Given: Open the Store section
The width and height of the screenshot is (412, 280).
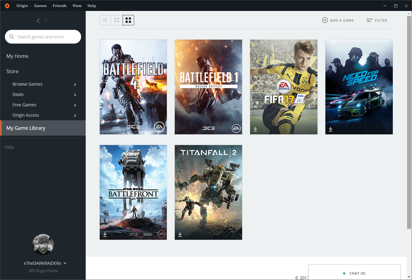Looking at the screenshot, I should 13,71.
